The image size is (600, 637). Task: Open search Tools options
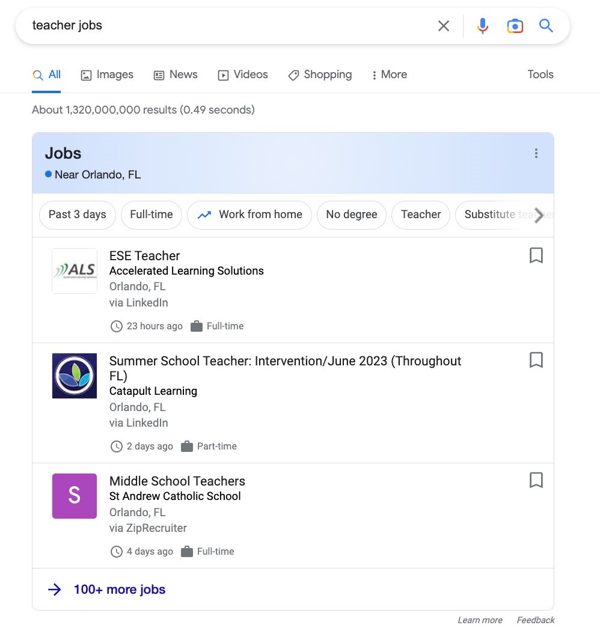click(540, 74)
